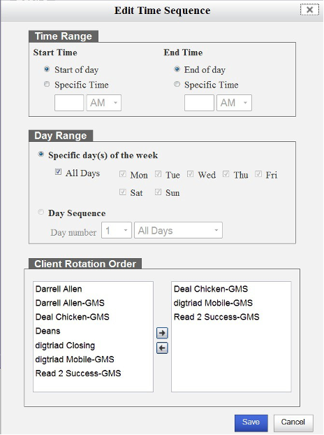
Task: Cancel editing the time sequence
Action: 293,422
